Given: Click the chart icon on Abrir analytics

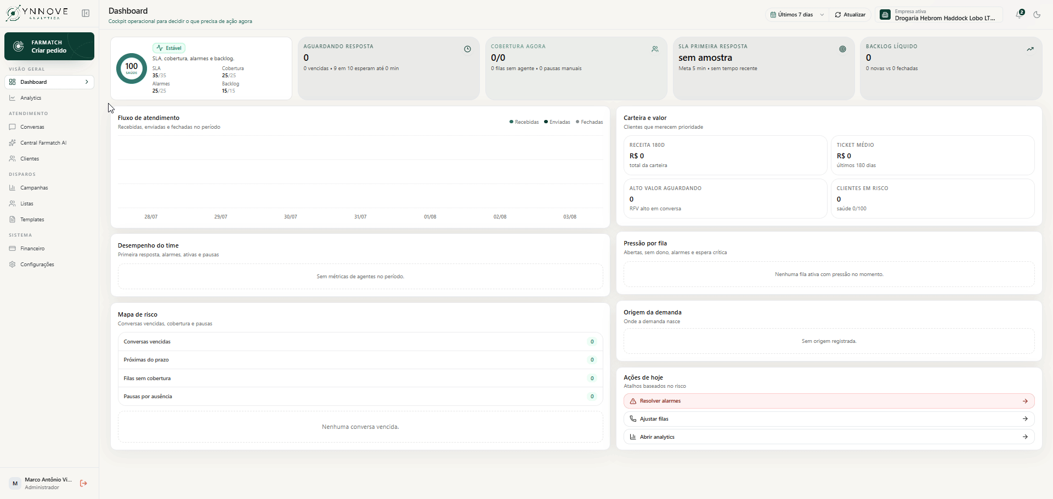Looking at the screenshot, I should (633, 437).
